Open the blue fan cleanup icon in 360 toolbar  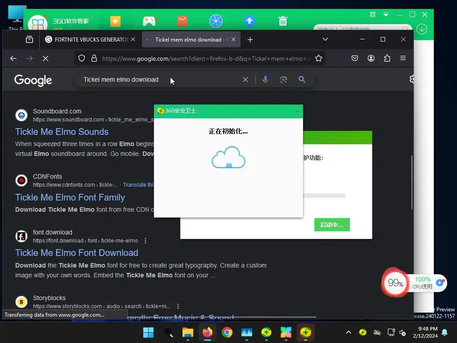point(216,21)
